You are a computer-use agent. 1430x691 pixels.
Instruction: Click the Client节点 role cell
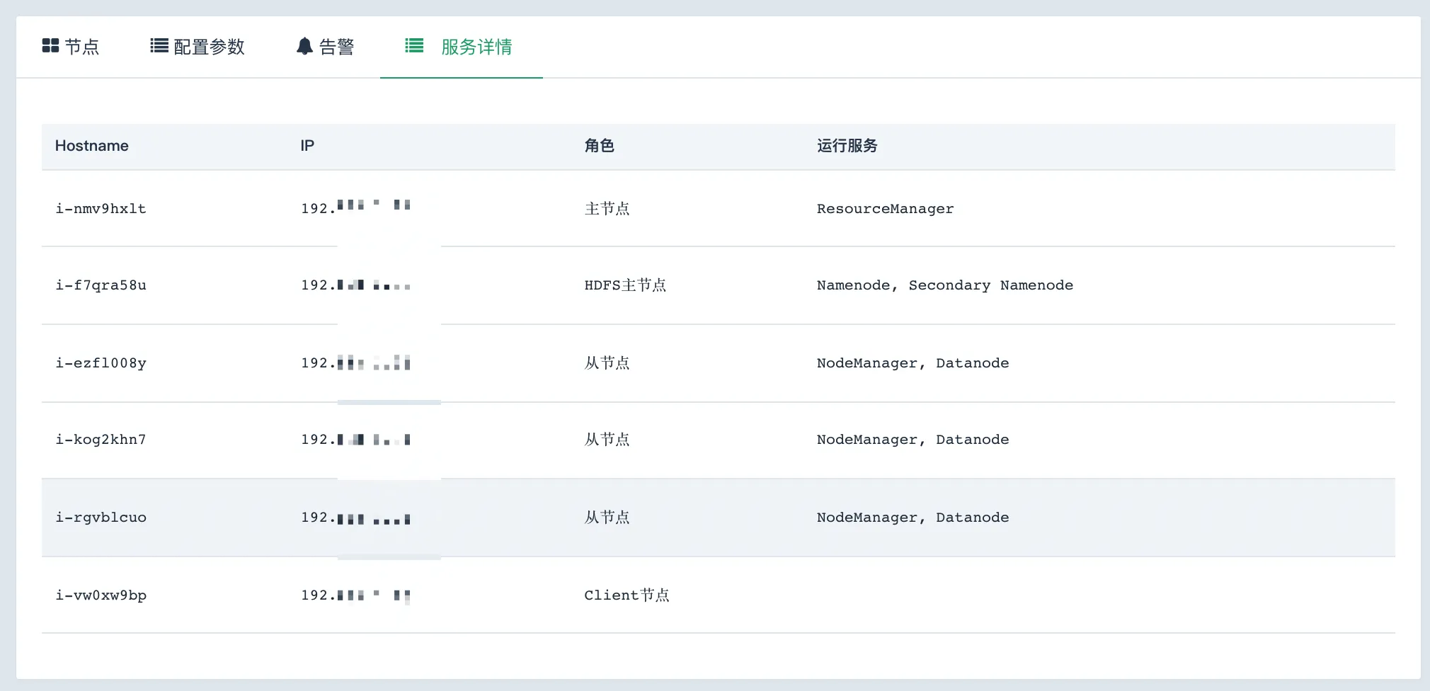627,595
